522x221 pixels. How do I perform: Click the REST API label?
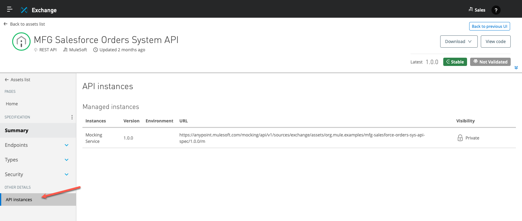pyautogui.click(x=48, y=50)
